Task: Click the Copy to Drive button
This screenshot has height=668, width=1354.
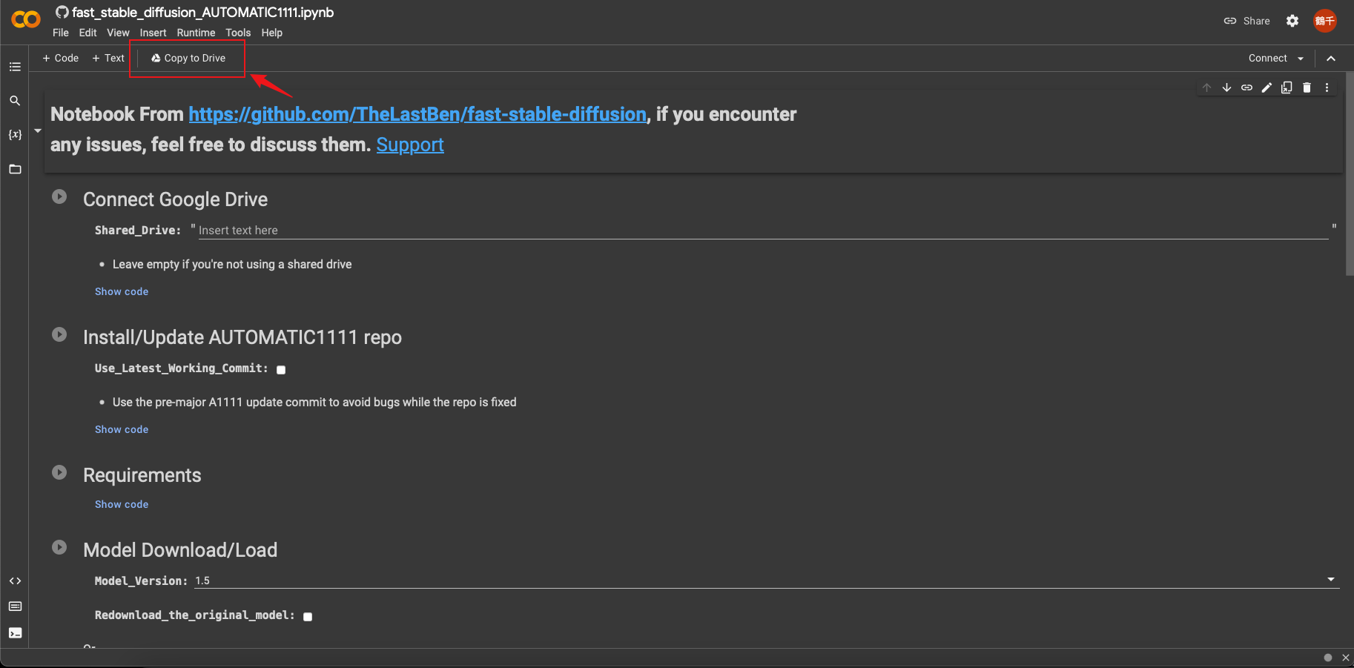Action: pyautogui.click(x=188, y=58)
